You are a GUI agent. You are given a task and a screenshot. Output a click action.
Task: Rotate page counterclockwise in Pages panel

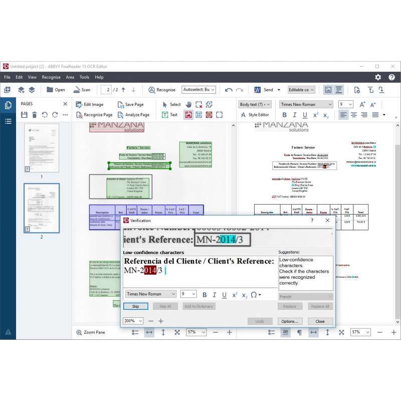[x=45, y=115]
